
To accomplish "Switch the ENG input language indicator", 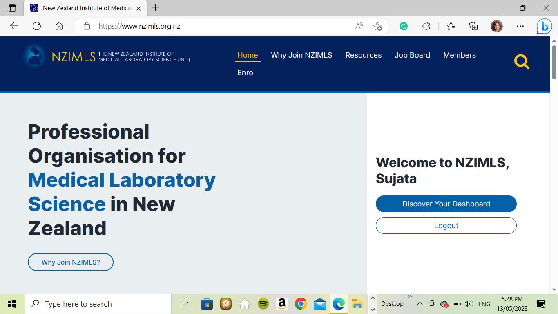I will [x=484, y=304].
